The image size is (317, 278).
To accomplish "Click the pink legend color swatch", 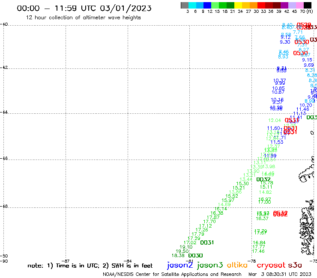I will (300, 5).
